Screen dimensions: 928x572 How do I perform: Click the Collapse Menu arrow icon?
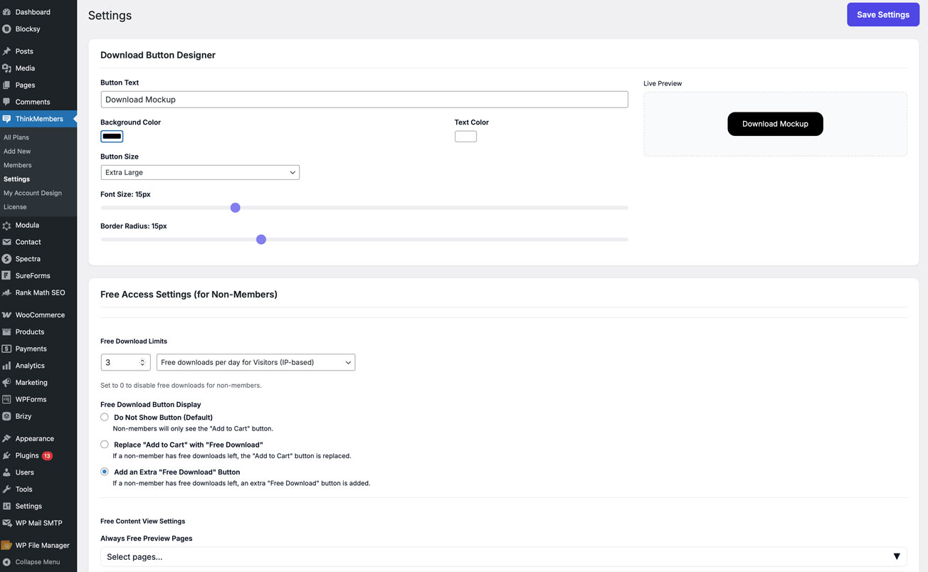(x=6, y=562)
